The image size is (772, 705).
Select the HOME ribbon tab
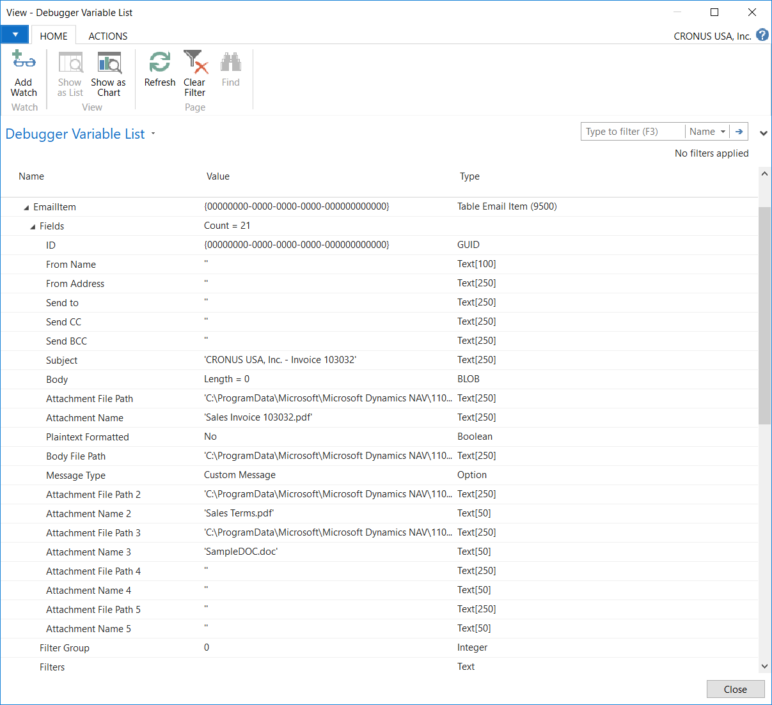coord(54,36)
